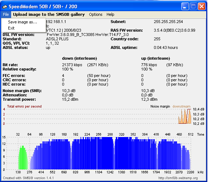Click the downstream bit rate 21373 kbps value
Viewport: 208px width, 182px height.
[x=72, y=65]
